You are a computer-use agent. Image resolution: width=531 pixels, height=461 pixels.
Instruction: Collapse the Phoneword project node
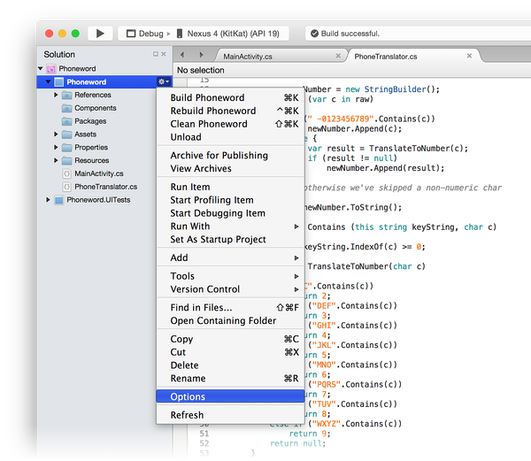coord(47,82)
